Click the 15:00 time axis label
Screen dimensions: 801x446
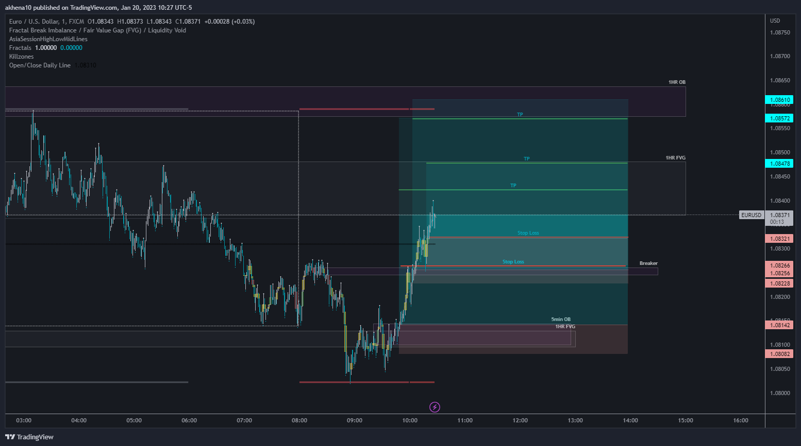pos(686,420)
